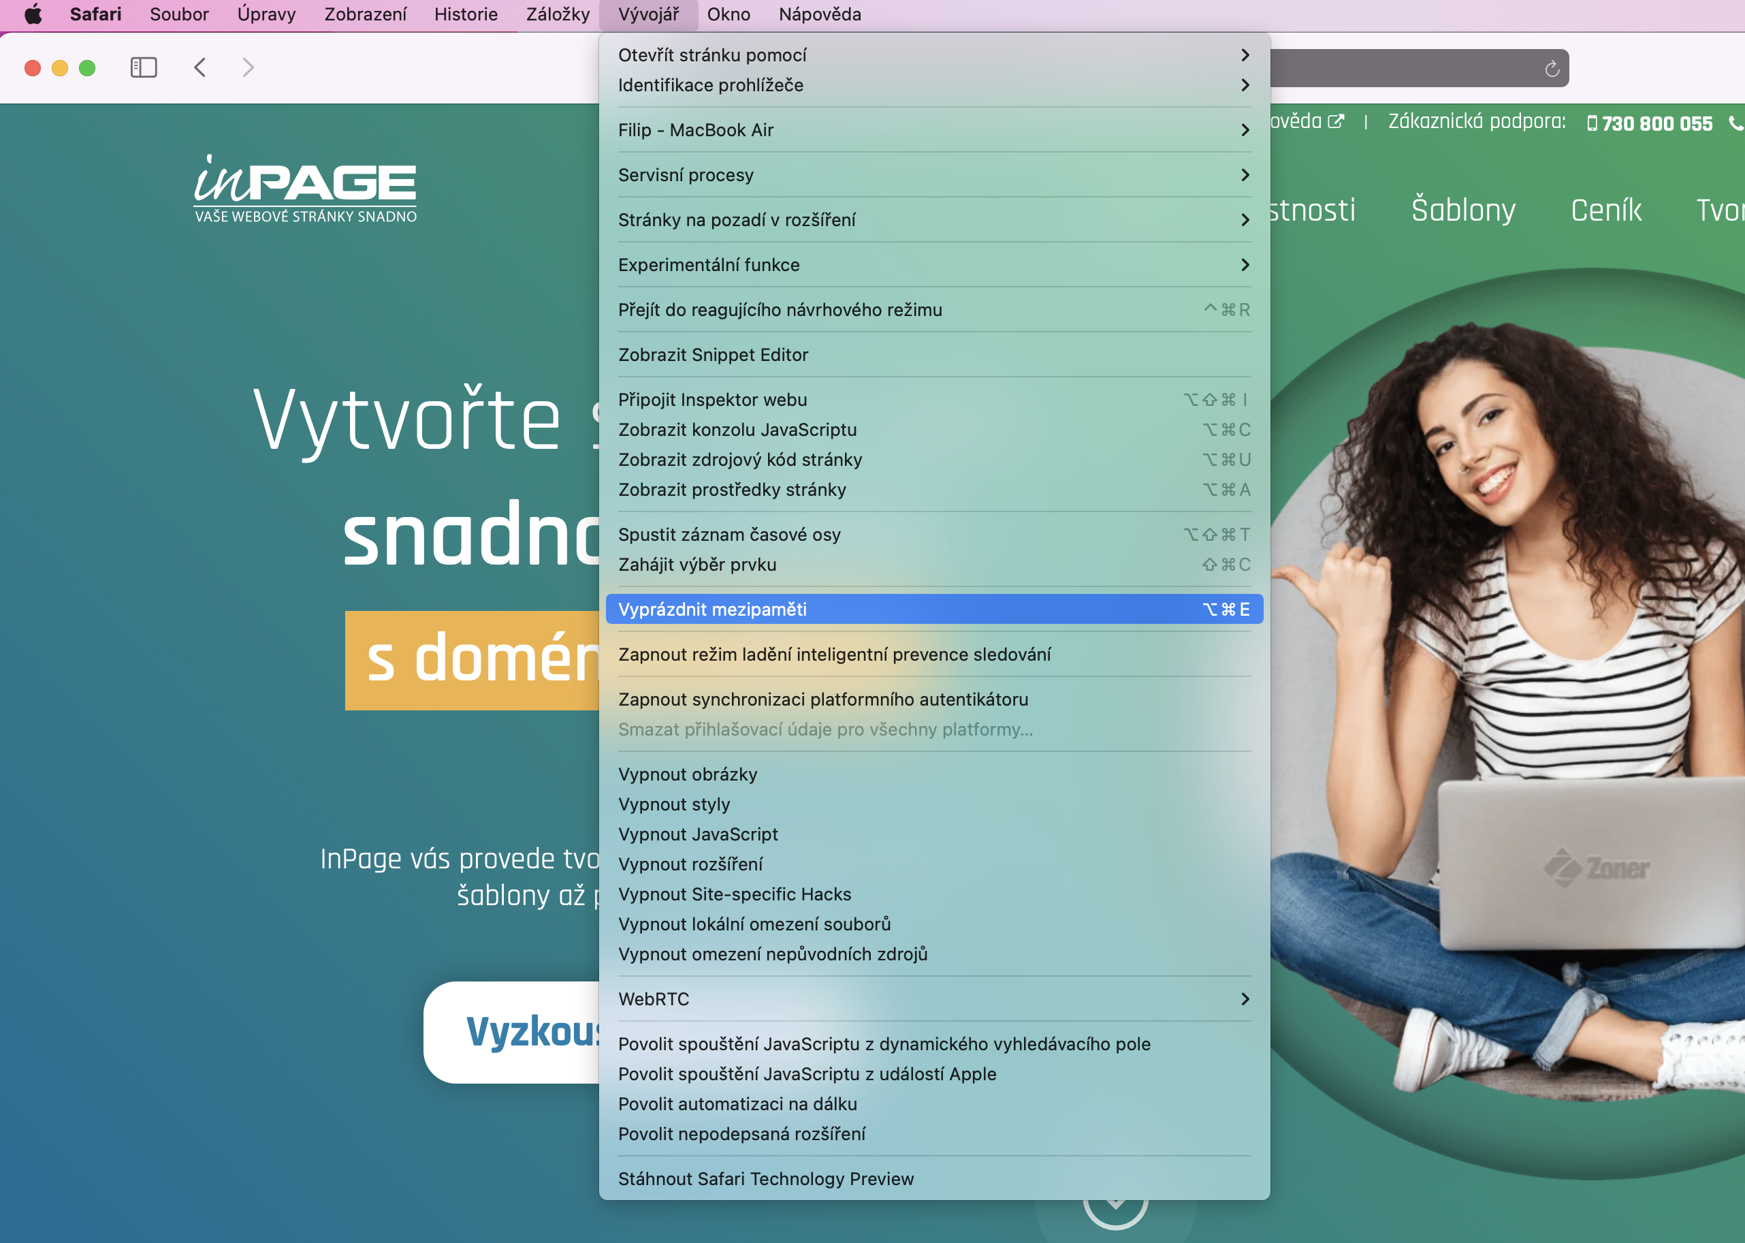The width and height of the screenshot is (1745, 1243).
Task: Click the reload page icon
Action: [x=1552, y=69]
